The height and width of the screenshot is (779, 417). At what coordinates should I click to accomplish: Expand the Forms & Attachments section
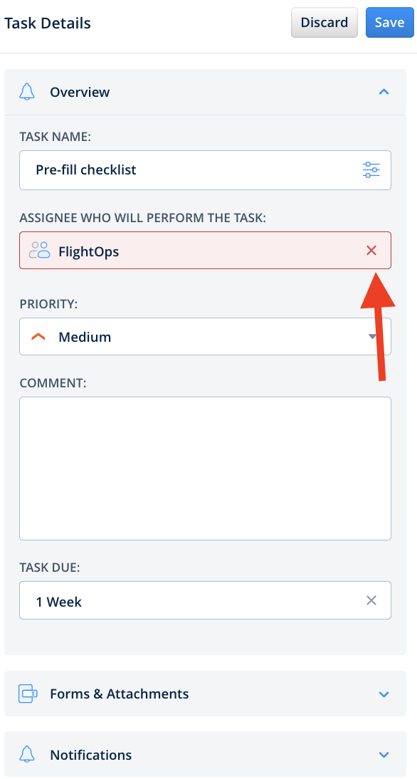pos(384,694)
